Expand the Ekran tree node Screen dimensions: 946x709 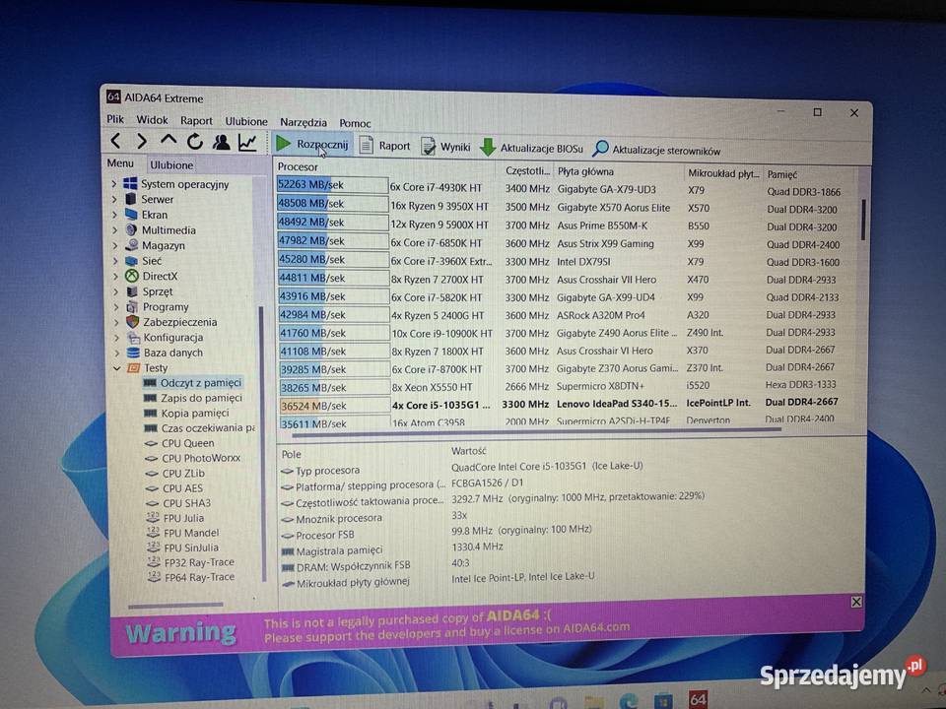pos(114,214)
